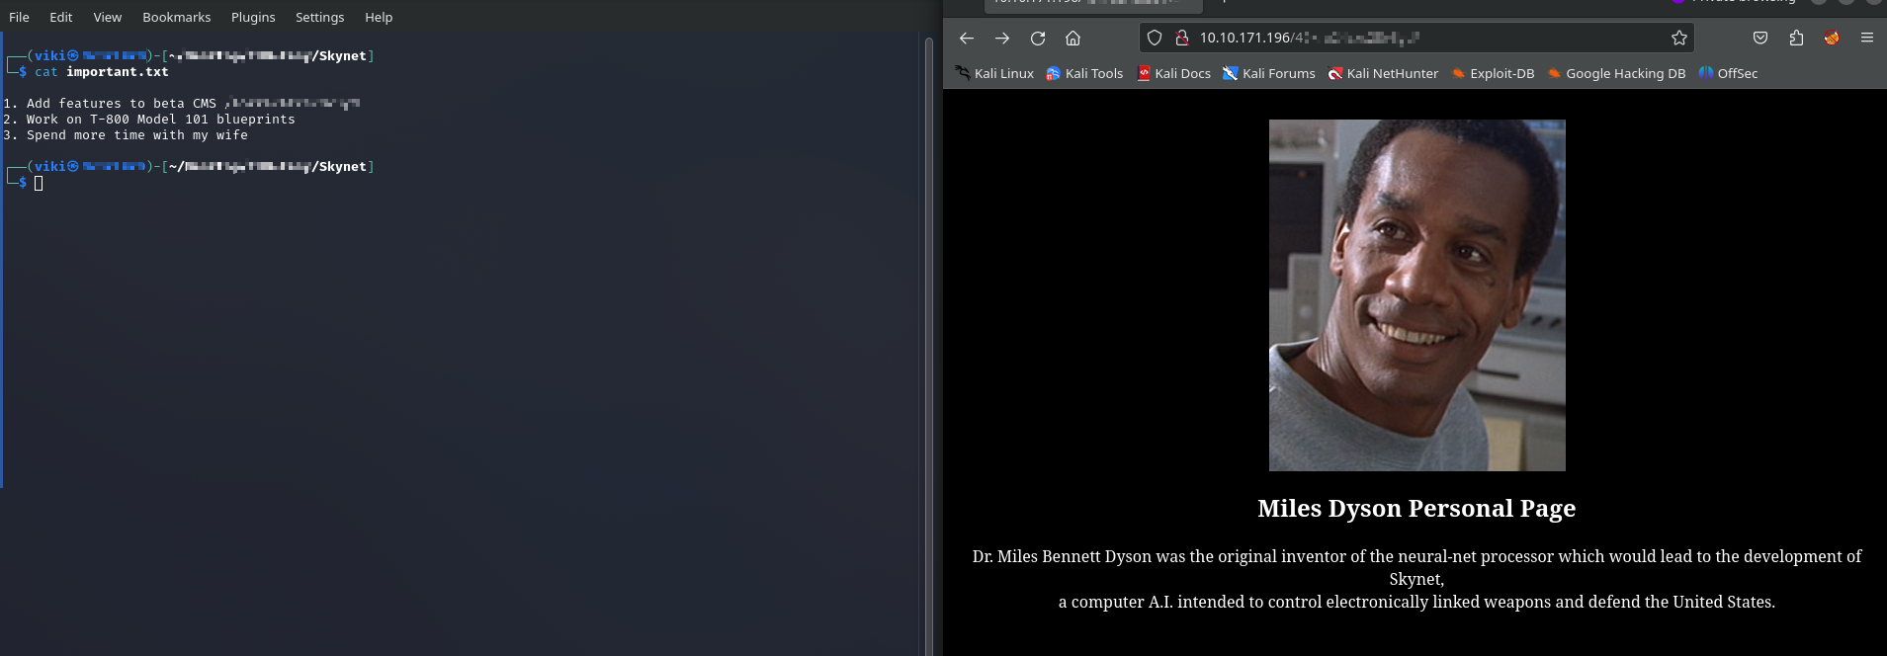Bookmark this page with the star icon
1887x656 pixels.
(1678, 38)
